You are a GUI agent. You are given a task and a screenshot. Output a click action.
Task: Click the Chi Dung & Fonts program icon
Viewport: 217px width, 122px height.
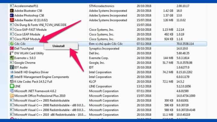click(x=12, y=25)
